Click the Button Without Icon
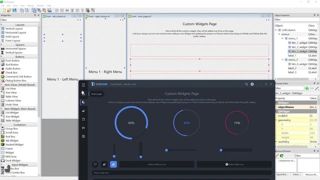 (x=156, y=164)
